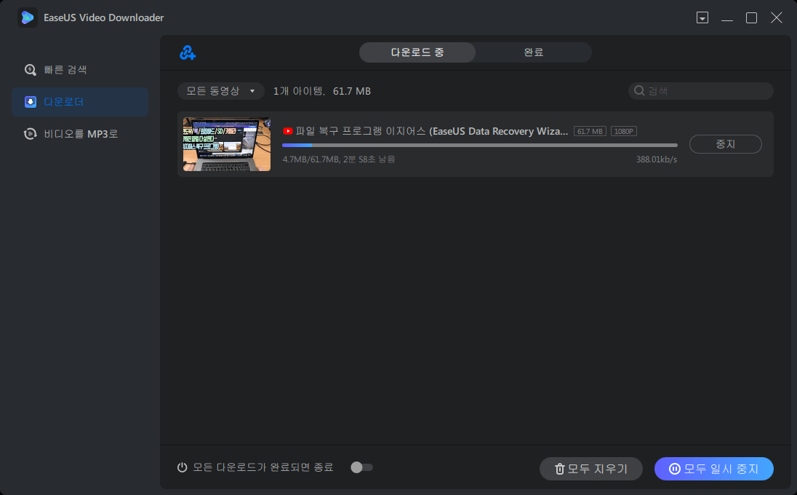The width and height of the screenshot is (797, 495).
Task: Click 모두 일시 중지 button
Action: [x=713, y=469]
